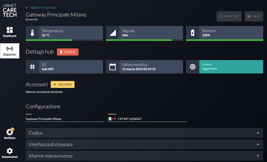The height and width of the screenshot is (162, 267).
Task: Click the VEDI TUTTI GLI HUB link
Action: point(40,8)
